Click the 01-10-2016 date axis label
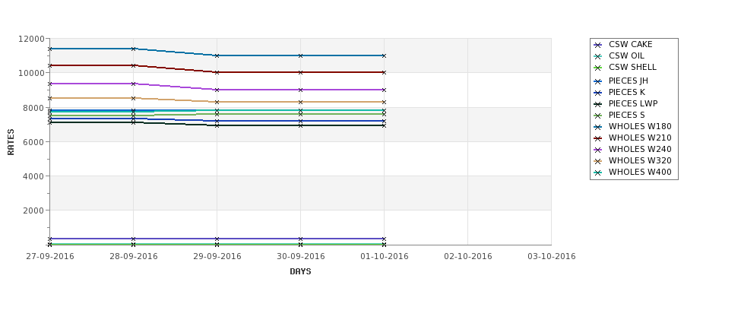The height and width of the screenshot is (326, 741). click(385, 257)
